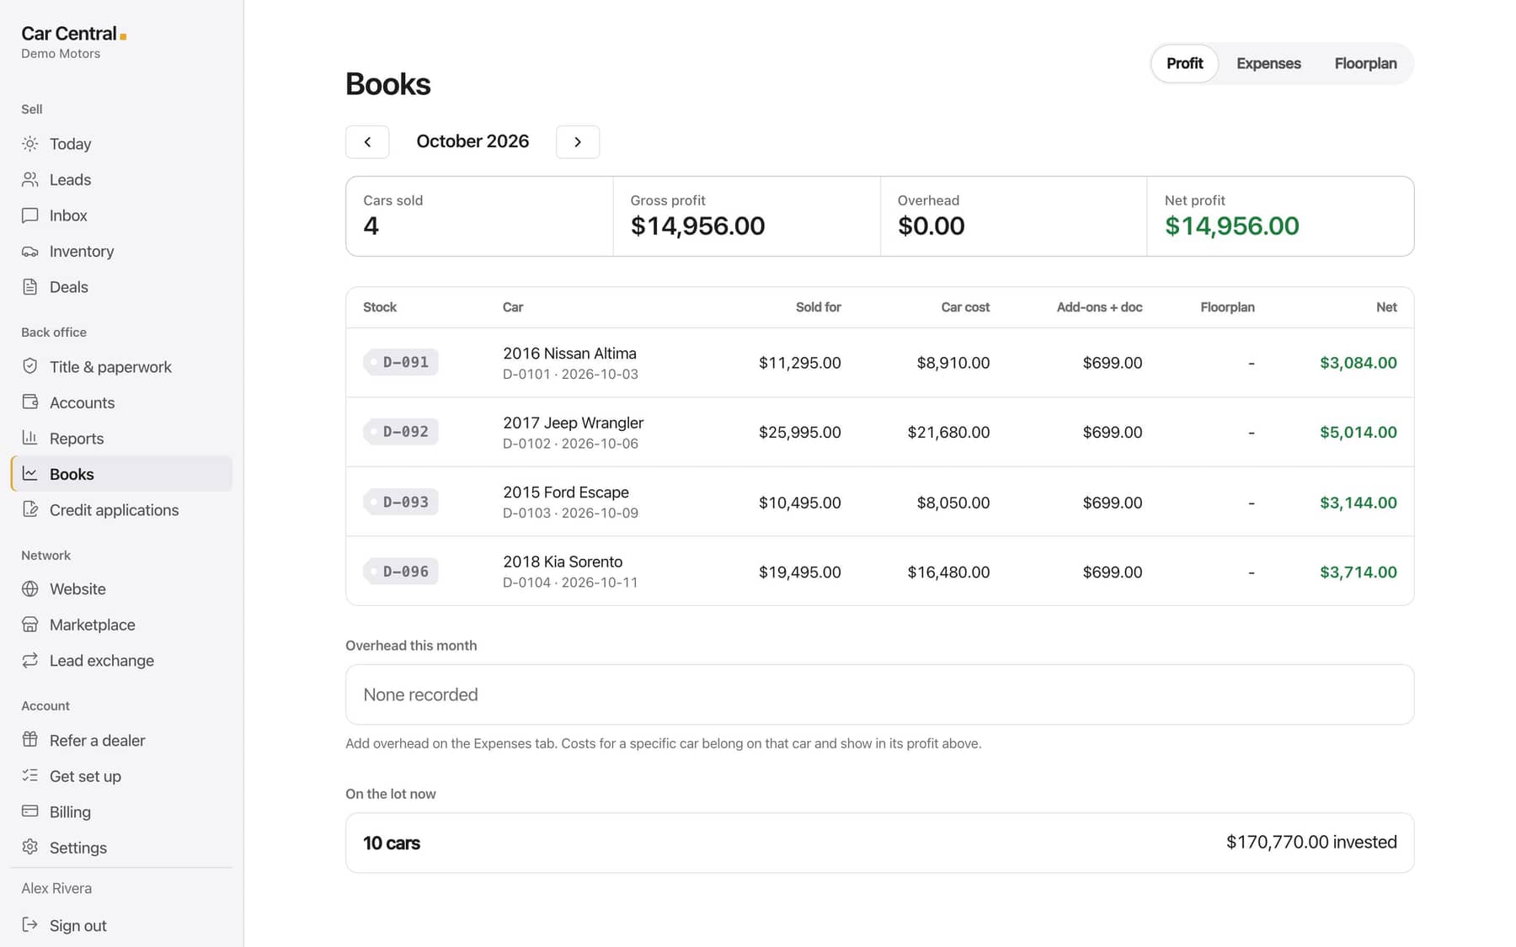1516x947 pixels.
Task: Click the Today sun icon
Action: pyautogui.click(x=30, y=144)
